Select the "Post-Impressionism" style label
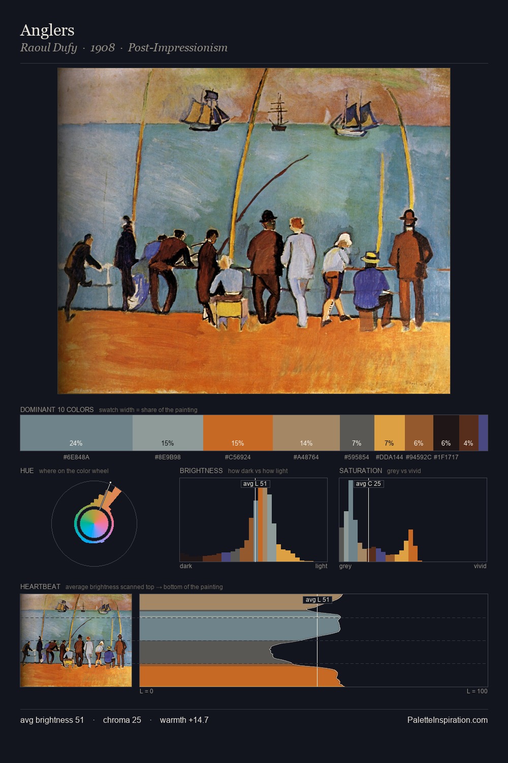Viewport: 508px width, 763px height. click(178, 48)
